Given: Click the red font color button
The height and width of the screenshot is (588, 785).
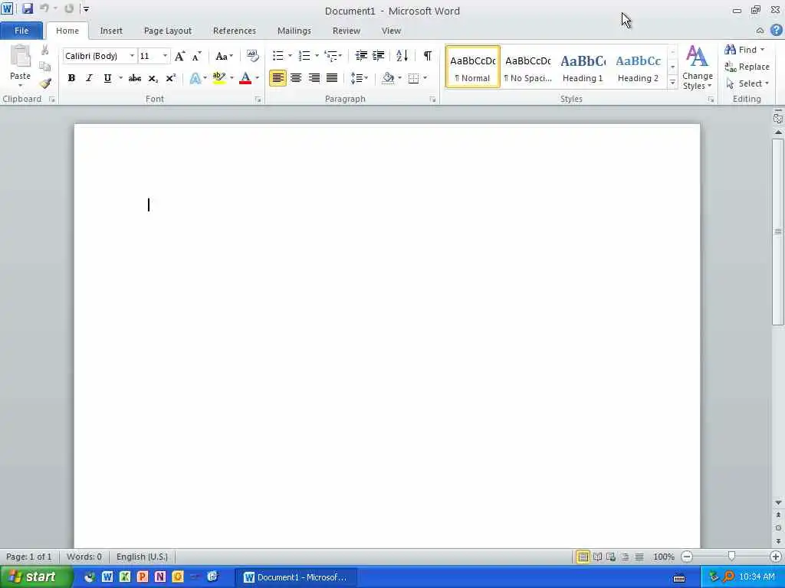Looking at the screenshot, I should (245, 78).
